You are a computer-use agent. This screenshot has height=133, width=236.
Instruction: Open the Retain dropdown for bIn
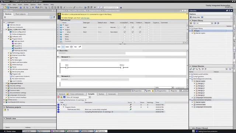119,27
